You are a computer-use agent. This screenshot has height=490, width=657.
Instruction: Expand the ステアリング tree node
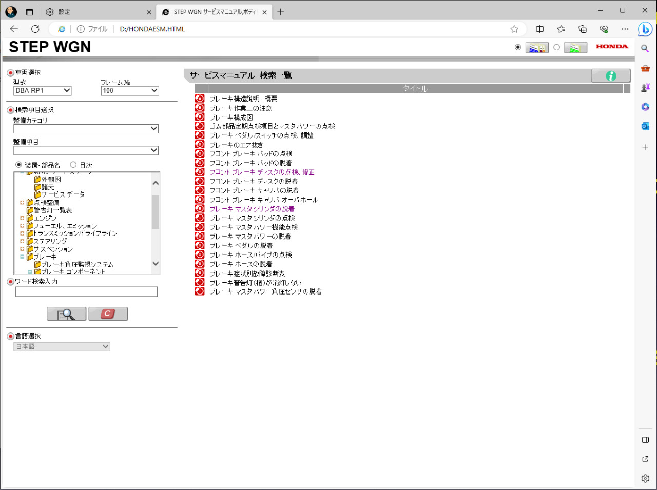tap(22, 241)
